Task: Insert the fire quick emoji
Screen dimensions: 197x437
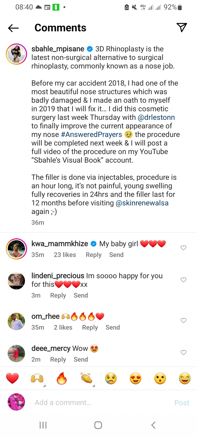Action: pos(62,379)
